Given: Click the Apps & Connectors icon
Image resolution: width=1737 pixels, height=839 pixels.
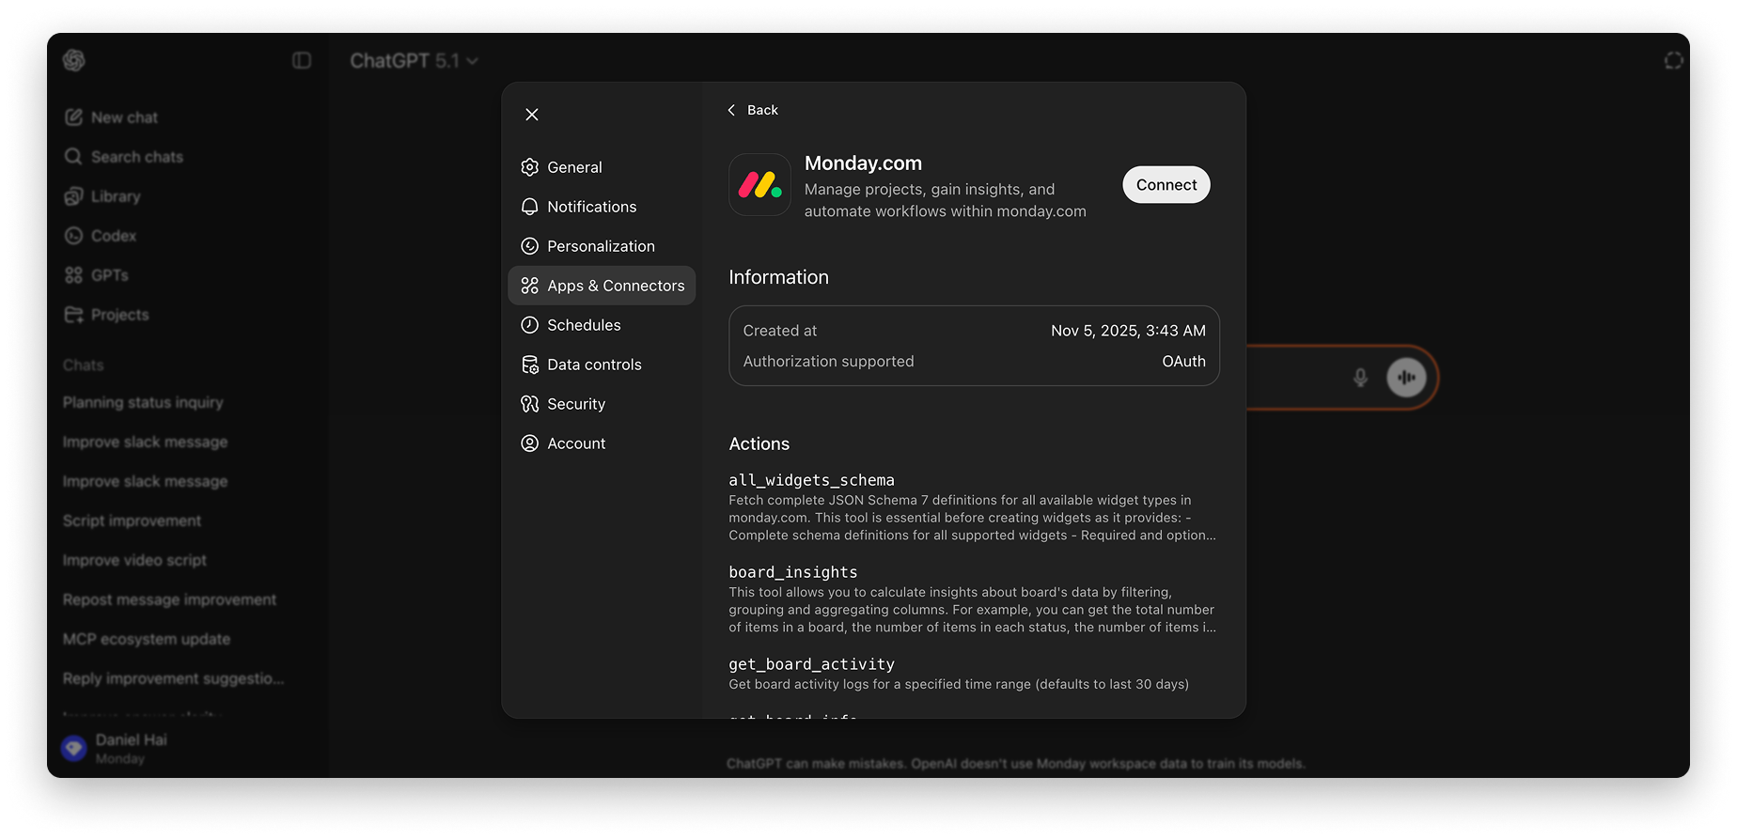Looking at the screenshot, I should (530, 286).
